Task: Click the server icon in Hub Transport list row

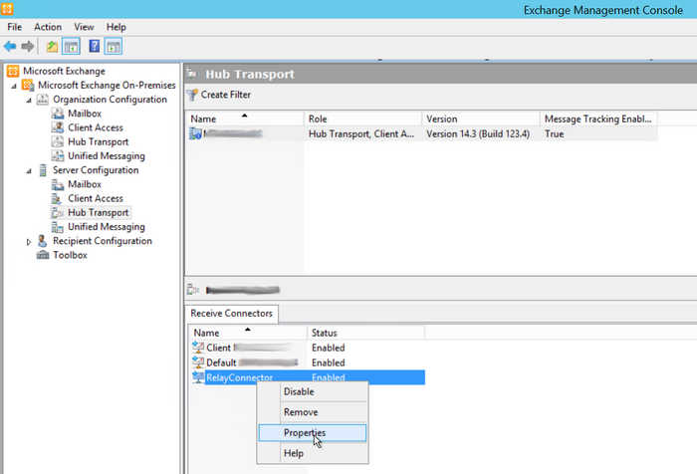Action: [x=195, y=133]
